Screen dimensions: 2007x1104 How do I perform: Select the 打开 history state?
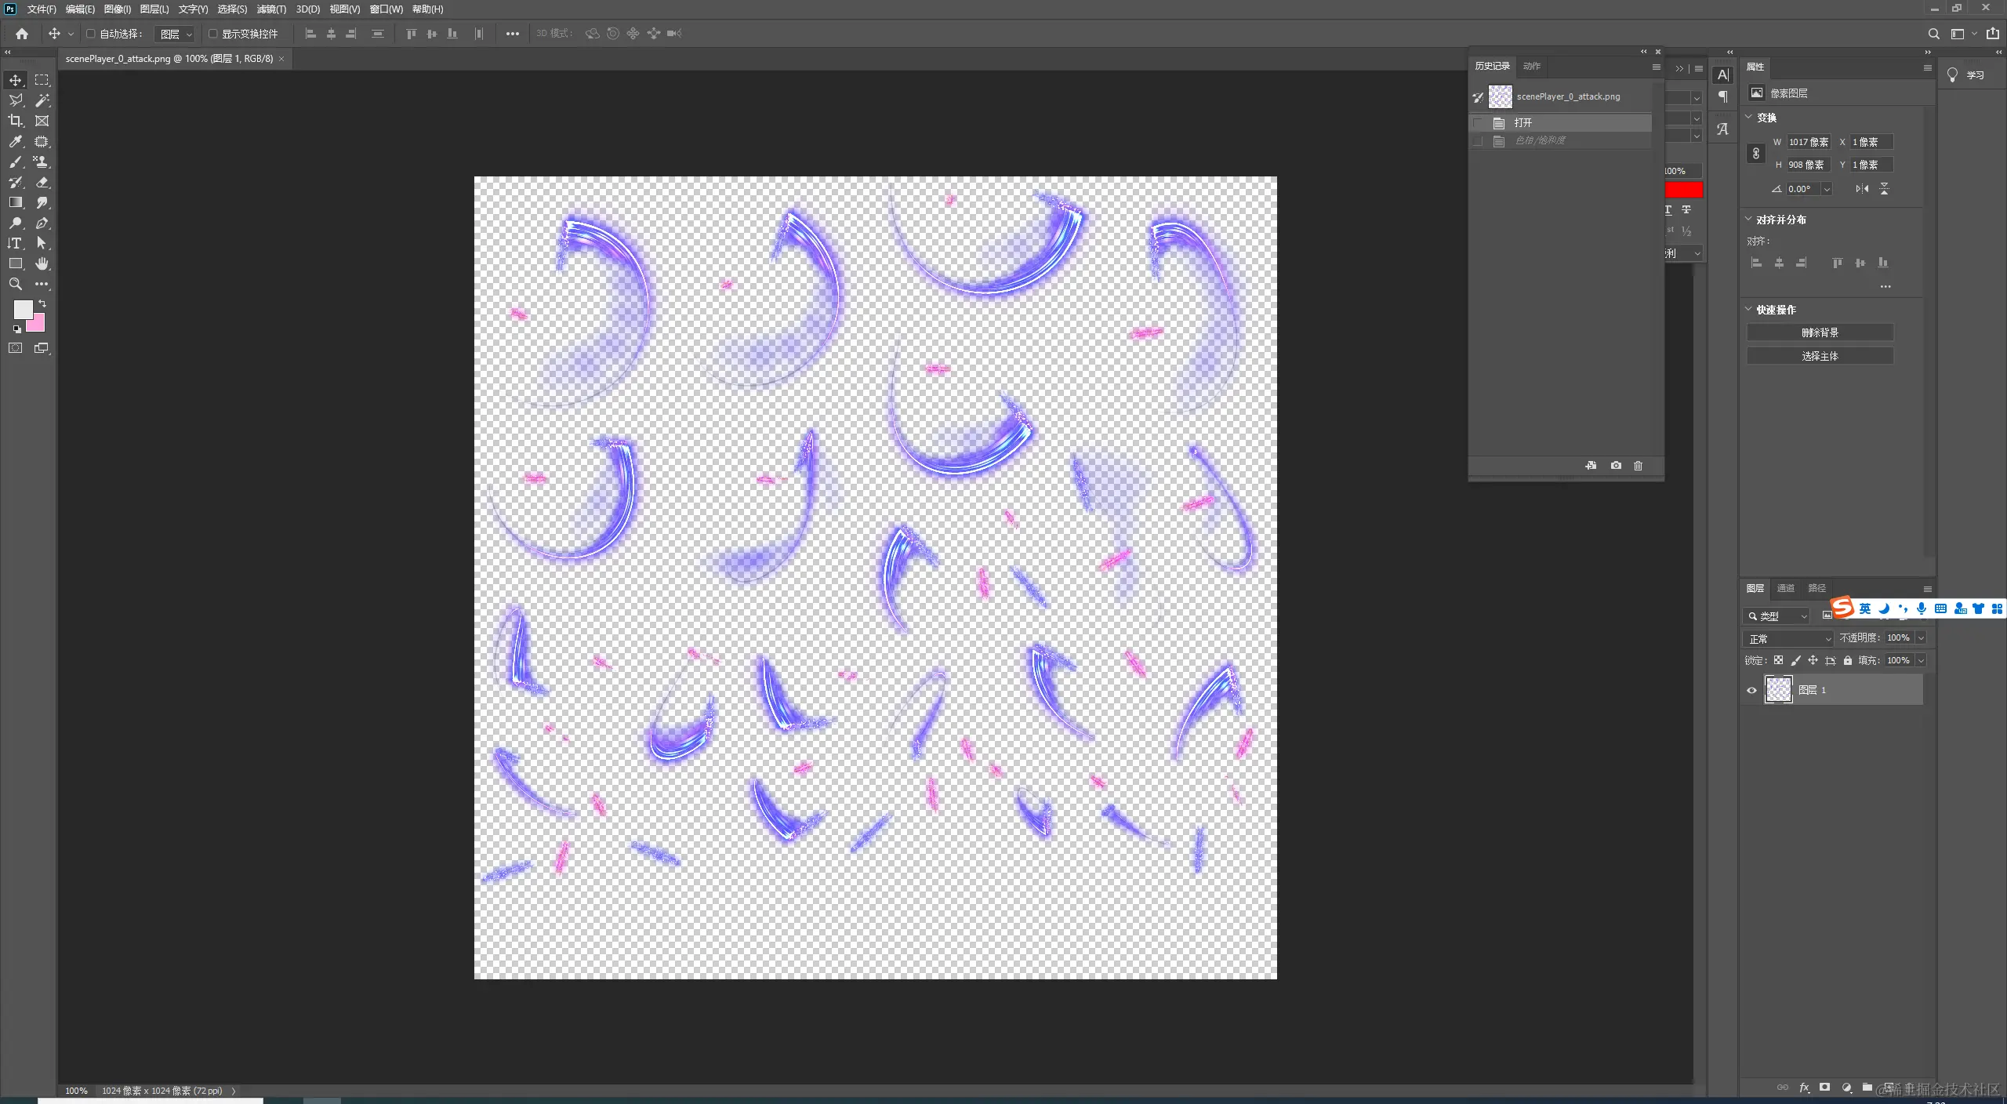(x=1562, y=123)
